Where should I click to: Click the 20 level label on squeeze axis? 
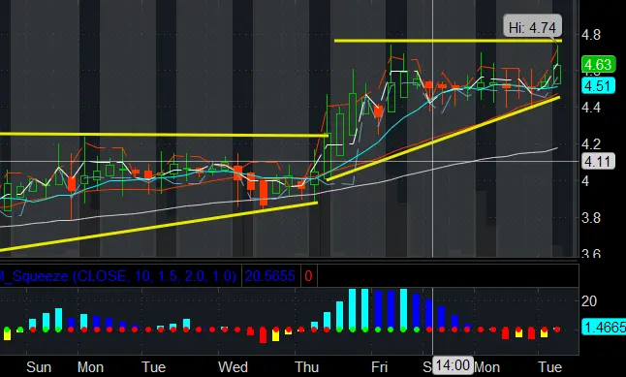(589, 301)
